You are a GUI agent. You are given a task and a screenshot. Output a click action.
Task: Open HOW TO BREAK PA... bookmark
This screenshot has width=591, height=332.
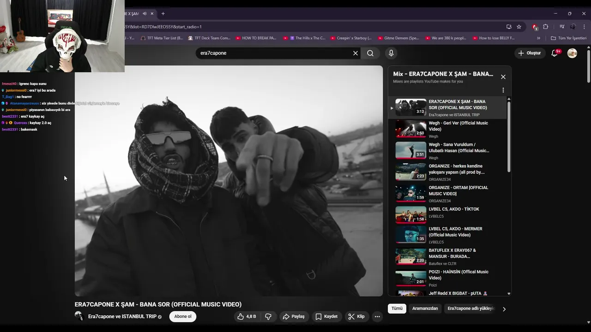click(x=256, y=38)
